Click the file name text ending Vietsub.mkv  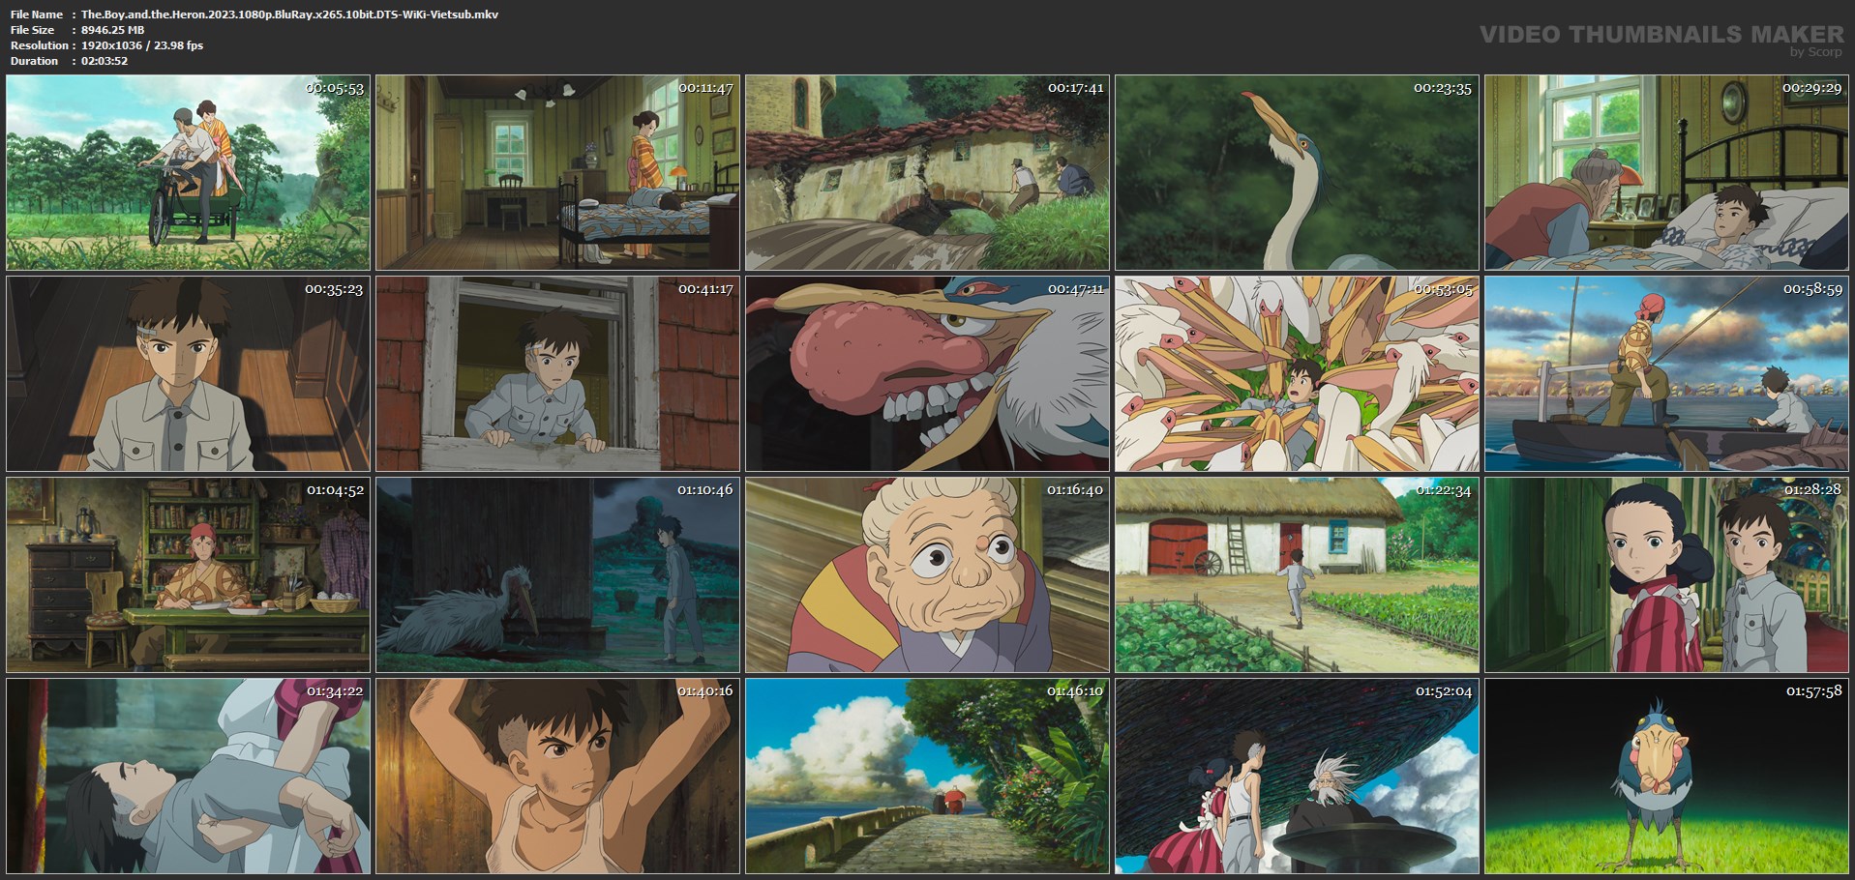289,15
